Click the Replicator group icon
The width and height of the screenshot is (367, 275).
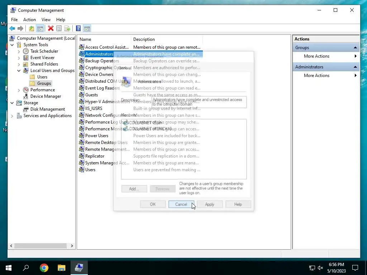[81, 156]
